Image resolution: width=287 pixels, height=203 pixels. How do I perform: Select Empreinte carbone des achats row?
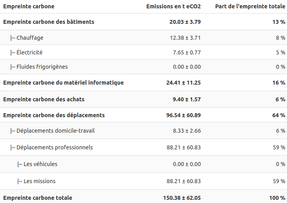click(144, 99)
